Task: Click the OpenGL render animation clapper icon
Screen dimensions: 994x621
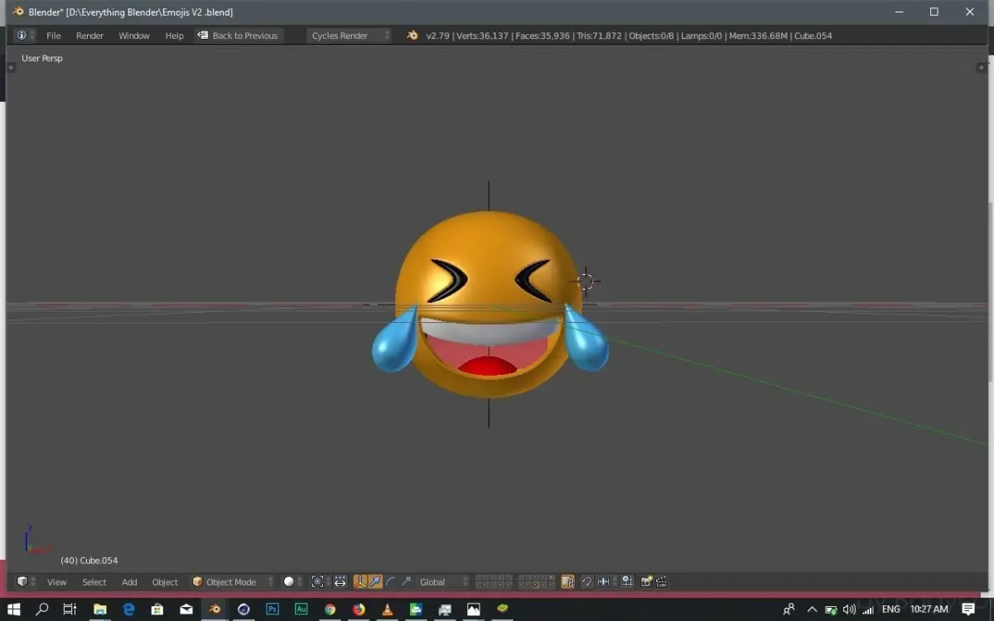Action: pos(662,582)
